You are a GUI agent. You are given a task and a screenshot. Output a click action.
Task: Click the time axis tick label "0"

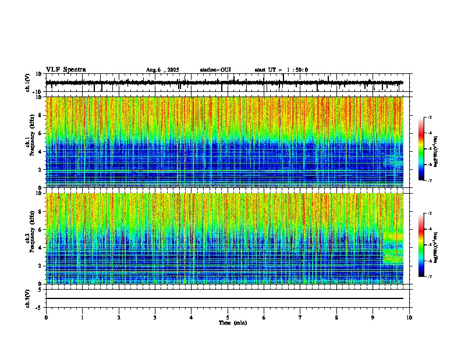click(x=46, y=318)
